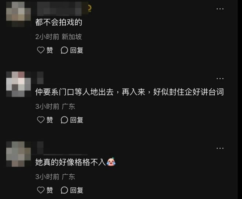Image resolution: width=242 pixels, height=199 pixels.
Task: Open more options for the 讲台词 comment
Action: click(220, 78)
